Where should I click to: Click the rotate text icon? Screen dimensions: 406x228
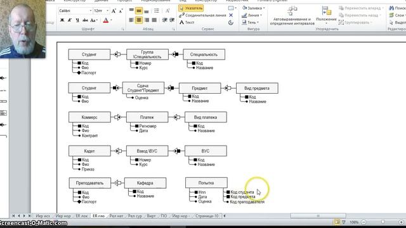pos(167,11)
